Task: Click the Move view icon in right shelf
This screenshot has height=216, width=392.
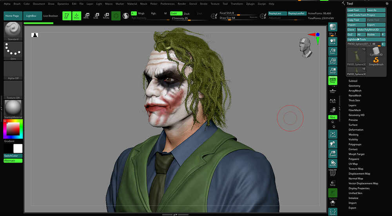Action: (332, 144)
